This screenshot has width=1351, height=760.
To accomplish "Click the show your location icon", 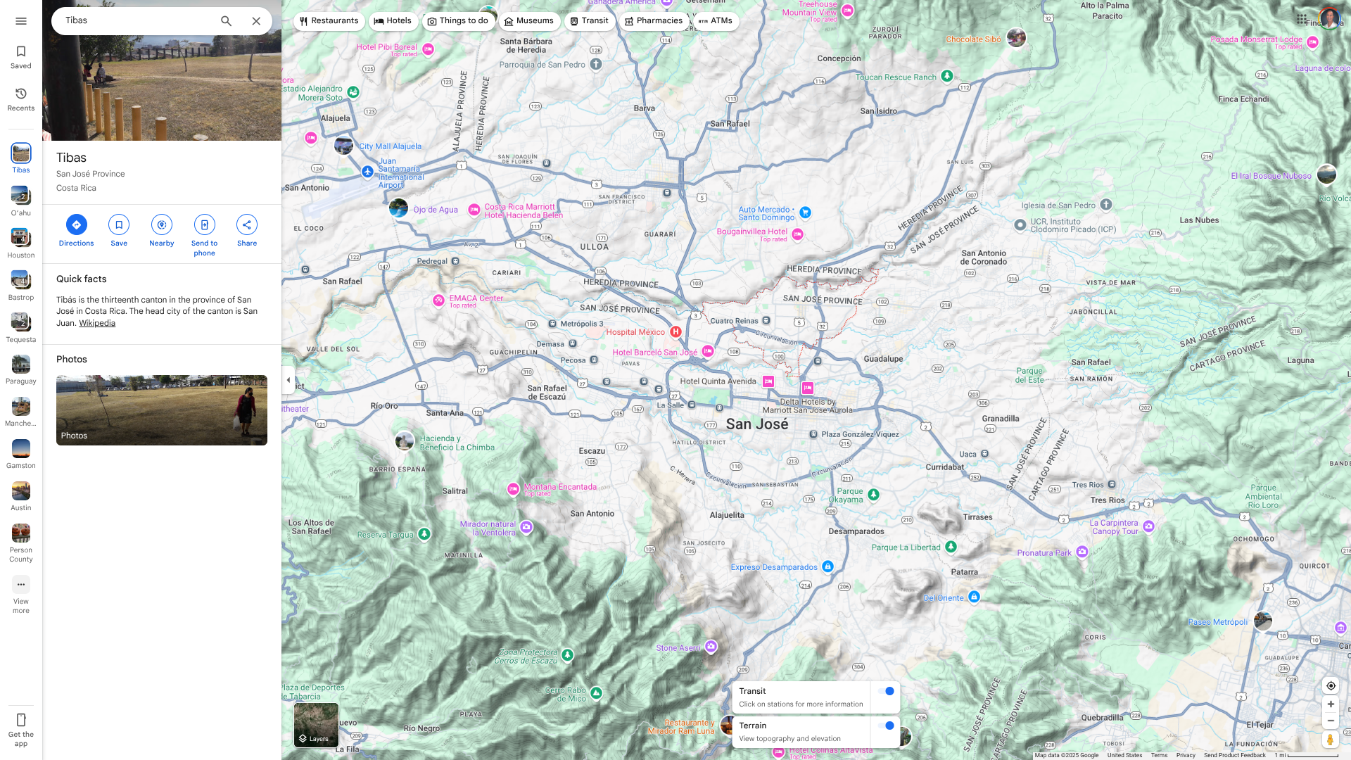I will pos(1331,686).
